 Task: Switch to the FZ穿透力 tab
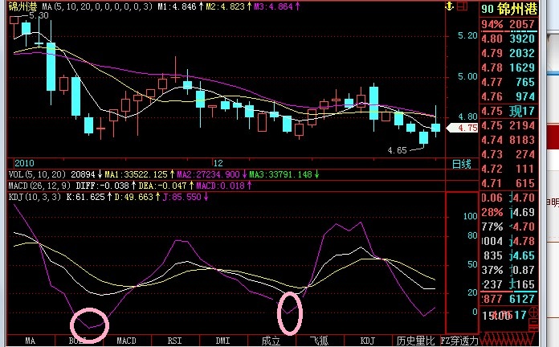pyautogui.click(x=458, y=341)
